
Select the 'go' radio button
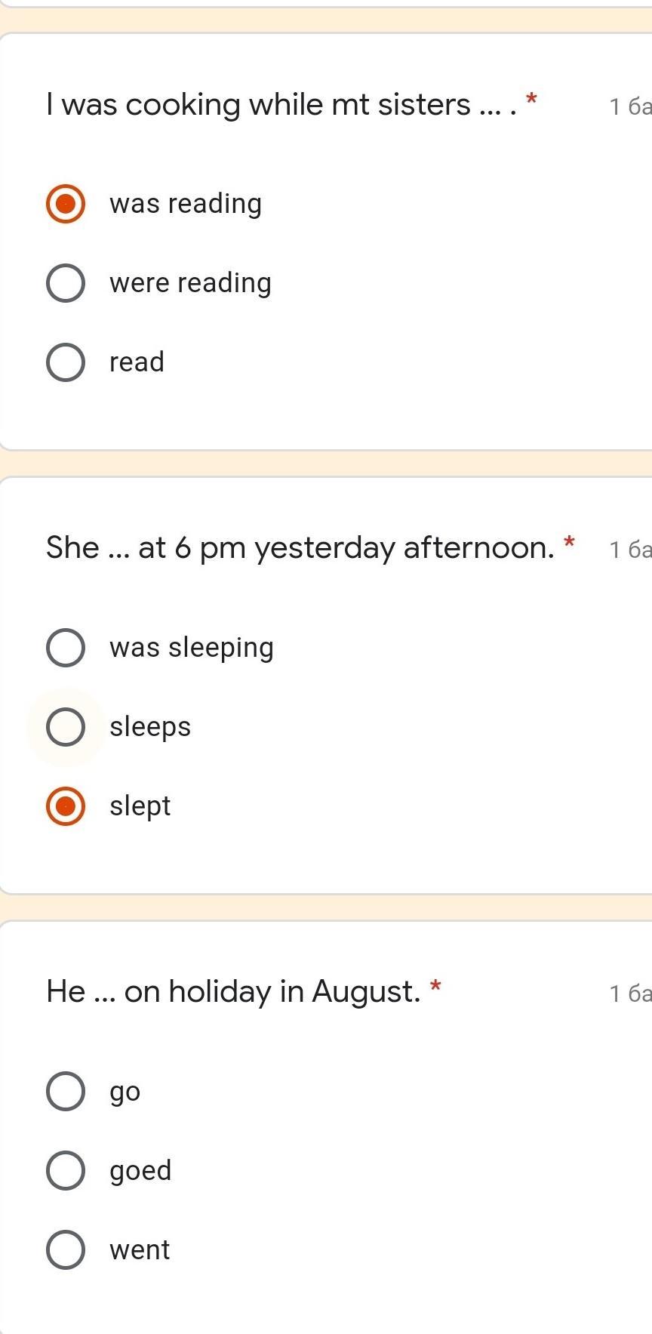[x=66, y=1092]
